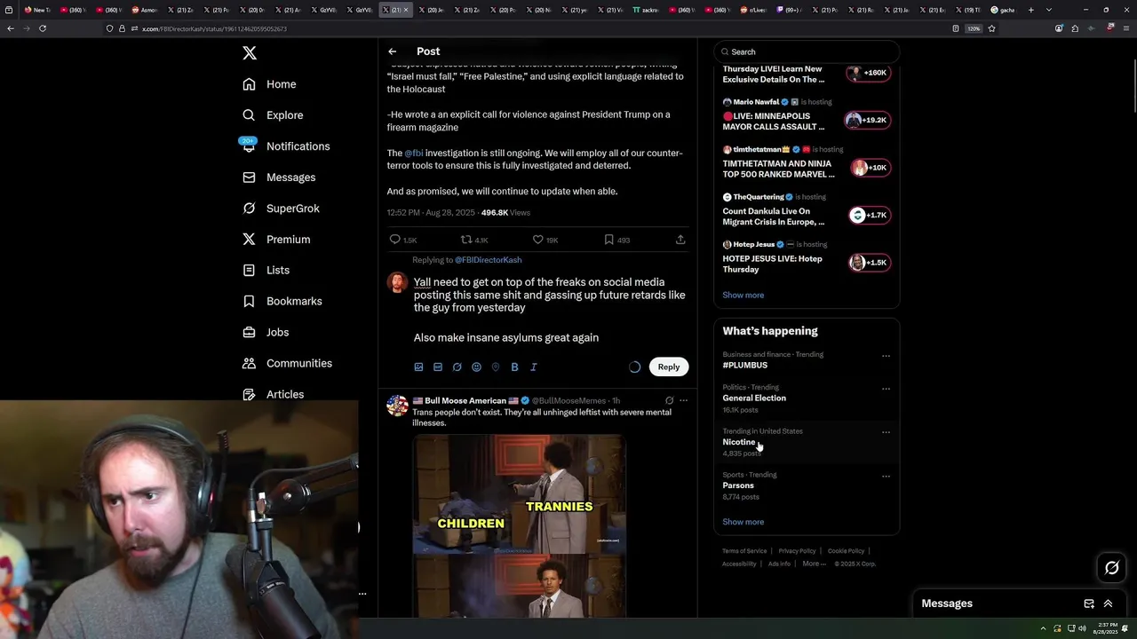Click the Communities people icon
The width and height of the screenshot is (1137, 639).
(x=249, y=363)
